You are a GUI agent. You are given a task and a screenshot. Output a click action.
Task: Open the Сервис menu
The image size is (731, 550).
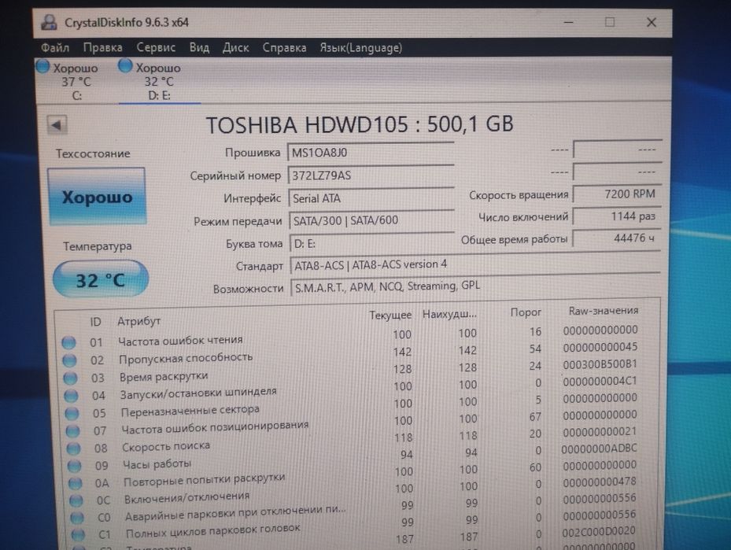[x=156, y=47]
